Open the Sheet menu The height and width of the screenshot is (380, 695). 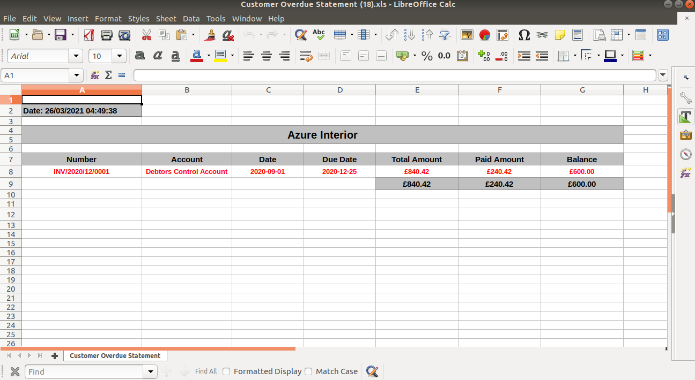(x=166, y=18)
